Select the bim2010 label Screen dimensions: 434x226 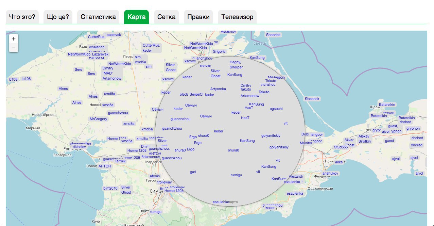(110, 188)
